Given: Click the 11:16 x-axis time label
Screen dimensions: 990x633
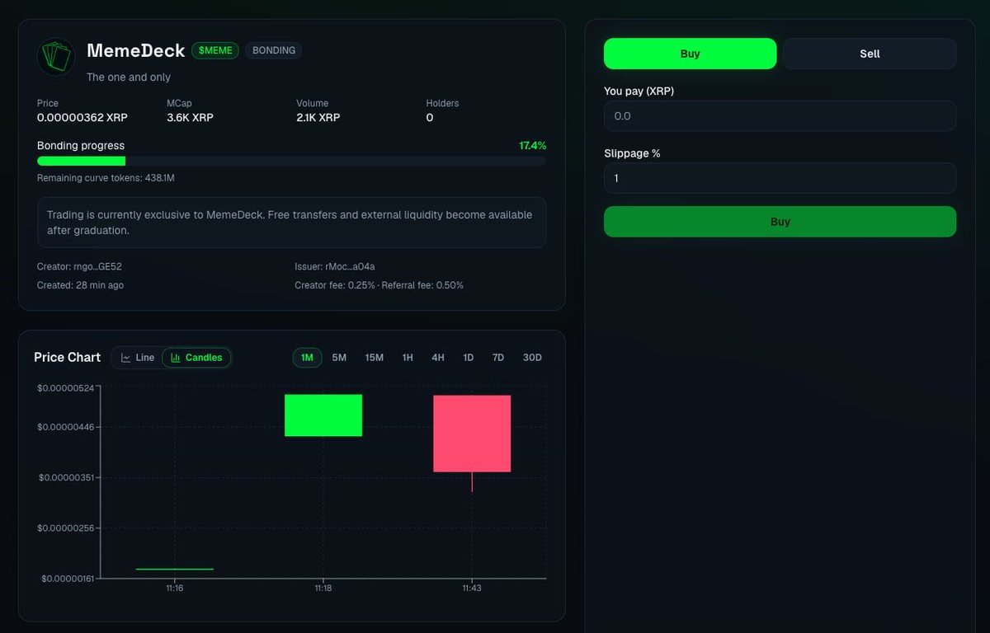Looking at the screenshot, I should 175,588.
